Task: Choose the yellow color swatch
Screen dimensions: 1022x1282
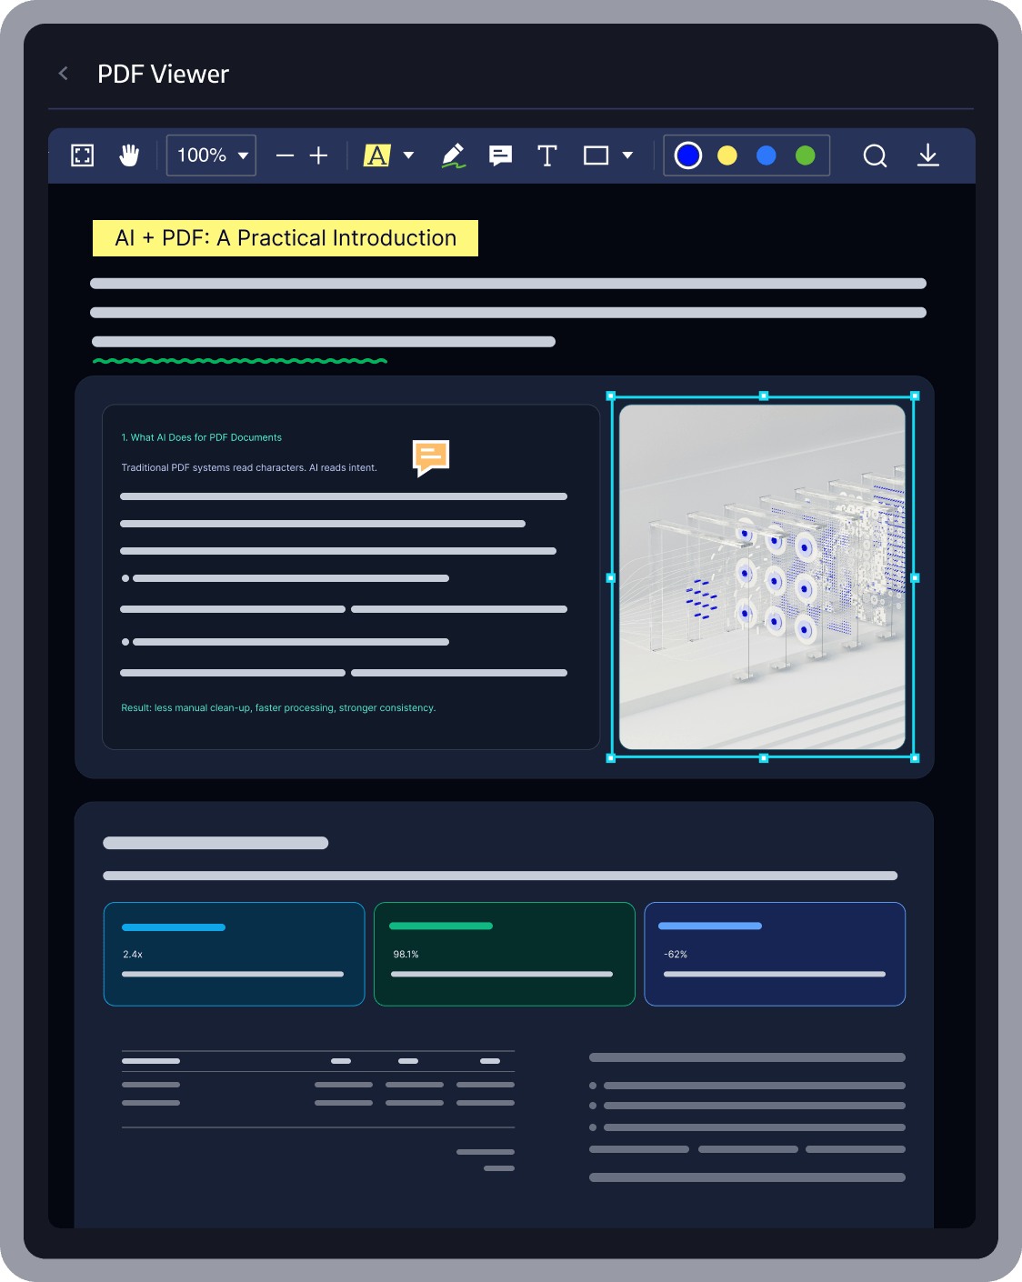Action: coord(727,155)
